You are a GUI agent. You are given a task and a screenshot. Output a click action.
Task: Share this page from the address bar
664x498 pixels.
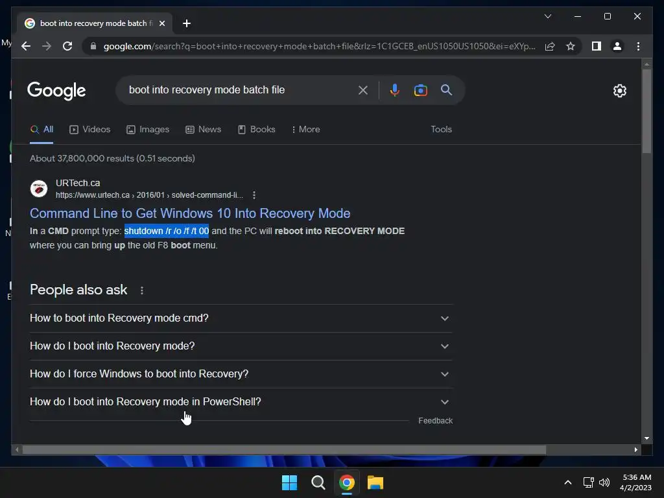(x=550, y=46)
